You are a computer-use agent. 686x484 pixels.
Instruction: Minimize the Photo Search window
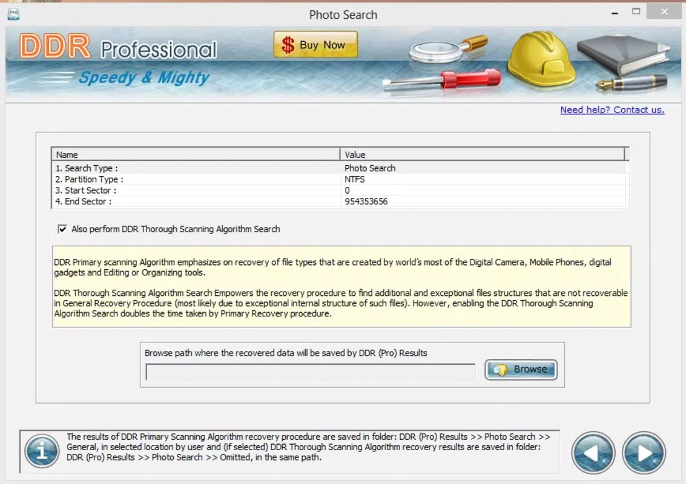615,13
